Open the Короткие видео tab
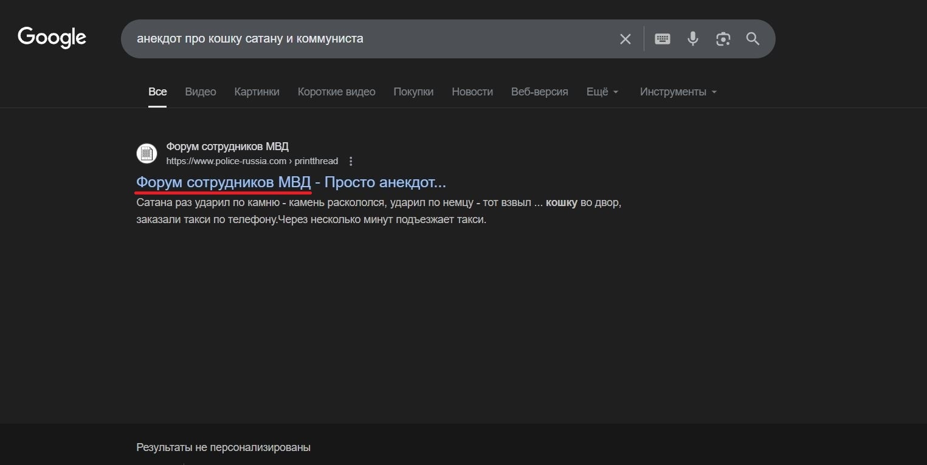The image size is (927, 465). 336,92
